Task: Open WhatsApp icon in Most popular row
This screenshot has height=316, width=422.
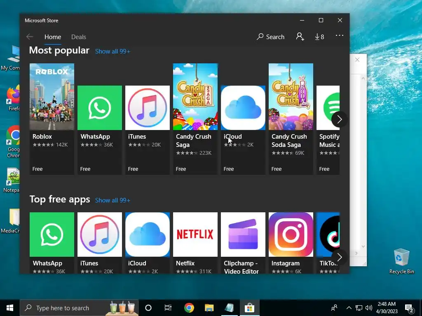Action: coord(100,108)
